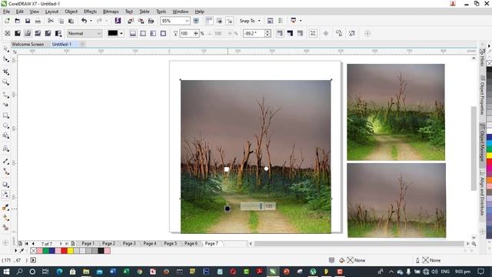Open Align and Distribute docker tab
Screen dimensions: 492x277
(482, 194)
